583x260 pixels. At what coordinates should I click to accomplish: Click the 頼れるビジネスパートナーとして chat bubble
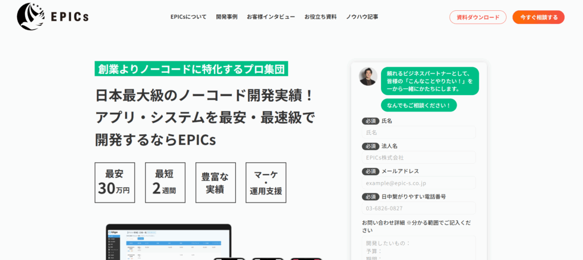point(430,81)
